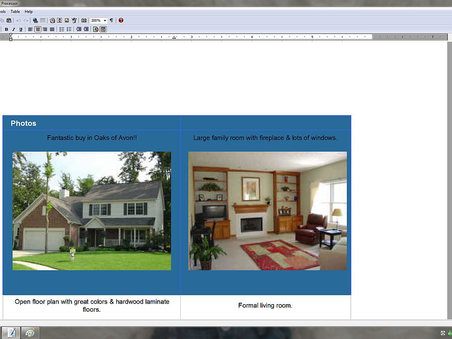
Task: Click the 'Fantastic buy in Oaks of Avon!!' caption
Action: (x=92, y=138)
